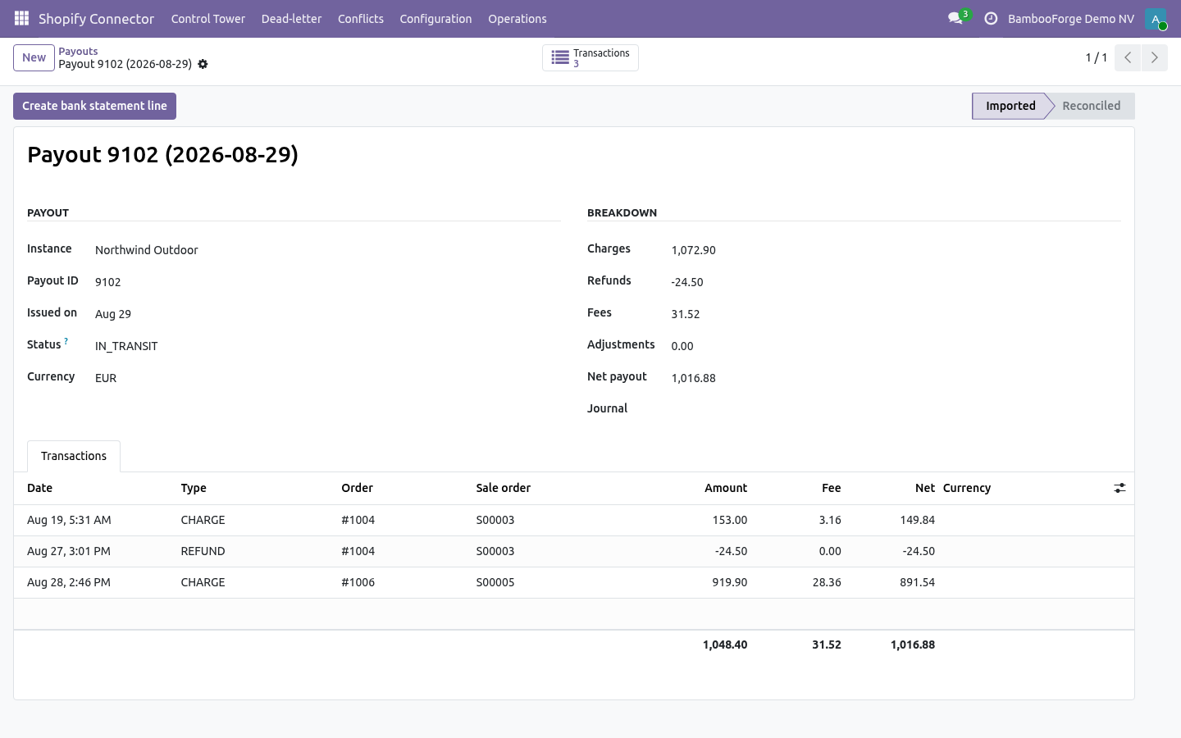Sort by the Amount column header
1181x738 pixels.
tap(726, 488)
